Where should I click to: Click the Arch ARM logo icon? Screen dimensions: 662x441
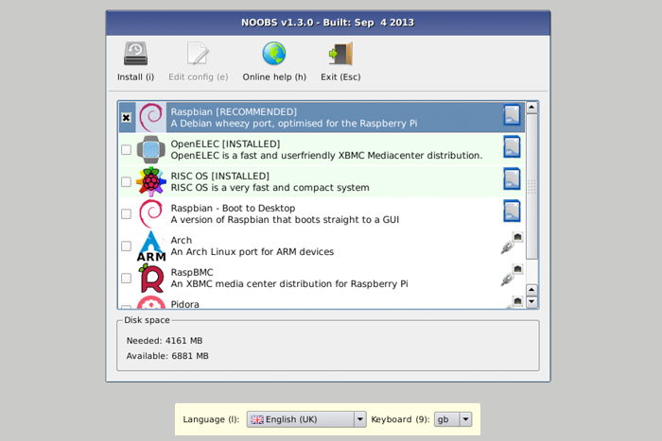point(151,246)
